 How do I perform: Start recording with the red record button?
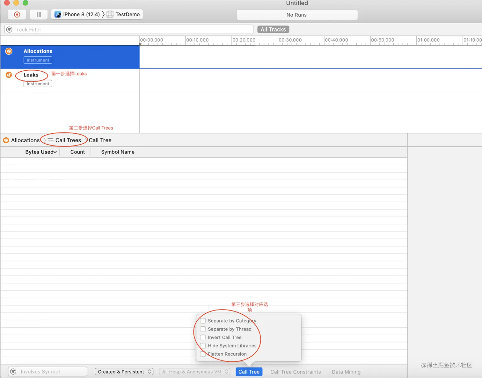pyautogui.click(x=17, y=14)
